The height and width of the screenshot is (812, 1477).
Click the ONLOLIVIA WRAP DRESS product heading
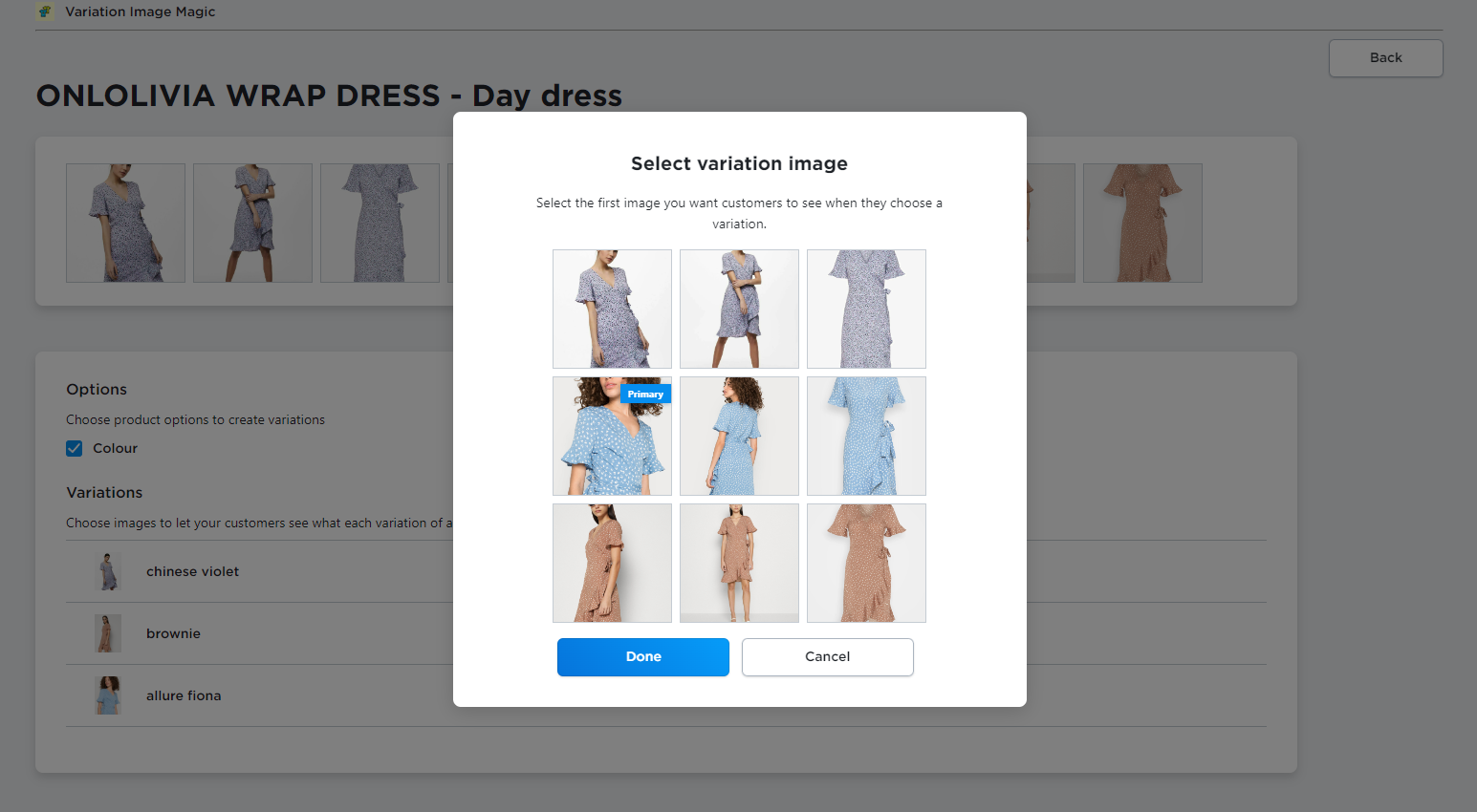(329, 96)
